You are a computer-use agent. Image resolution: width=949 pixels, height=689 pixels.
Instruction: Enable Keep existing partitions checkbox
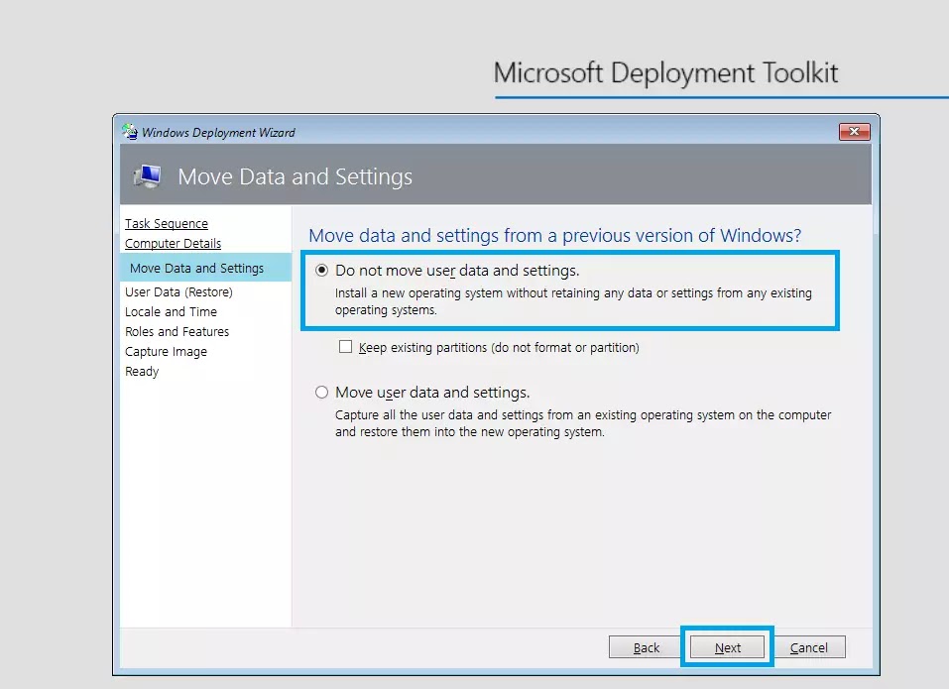[345, 347]
